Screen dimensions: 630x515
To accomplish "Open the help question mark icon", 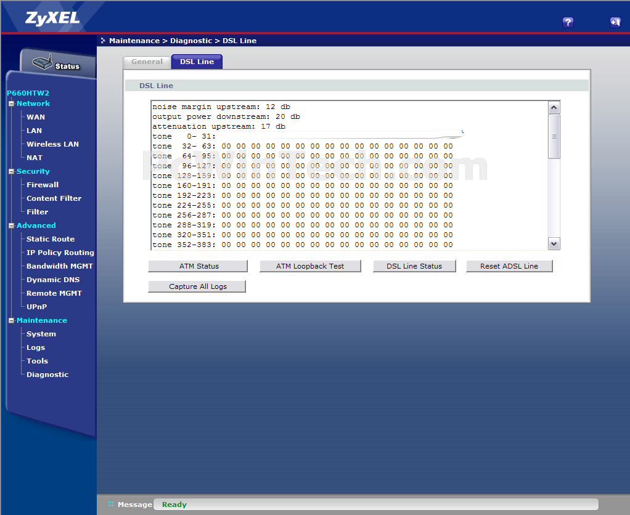I will click(568, 22).
